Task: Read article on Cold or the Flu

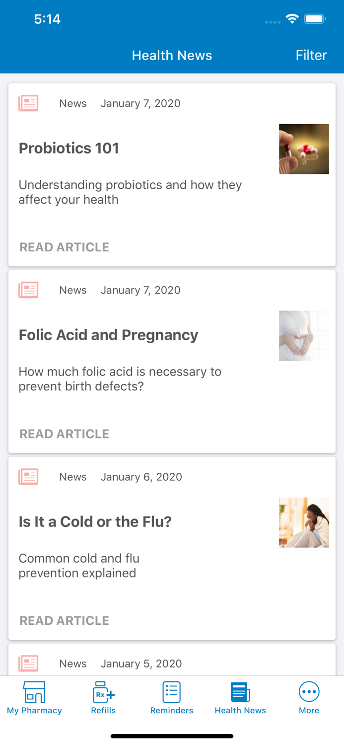Action: (x=65, y=621)
